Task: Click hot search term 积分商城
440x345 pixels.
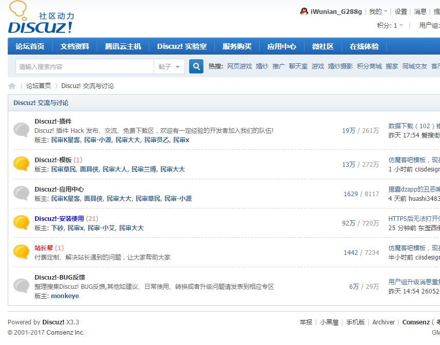Action: 369,66
